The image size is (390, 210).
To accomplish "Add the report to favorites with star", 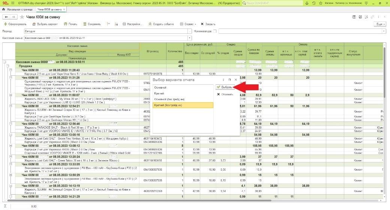I will click(x=22, y=17).
